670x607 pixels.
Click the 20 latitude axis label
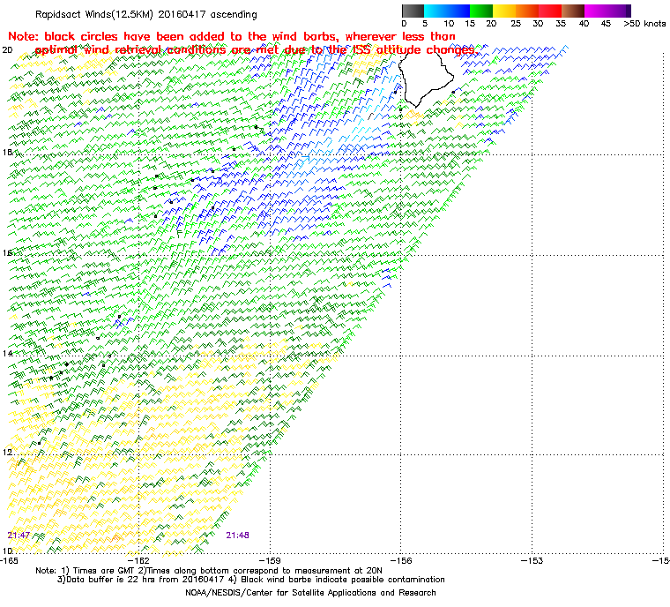7,50
